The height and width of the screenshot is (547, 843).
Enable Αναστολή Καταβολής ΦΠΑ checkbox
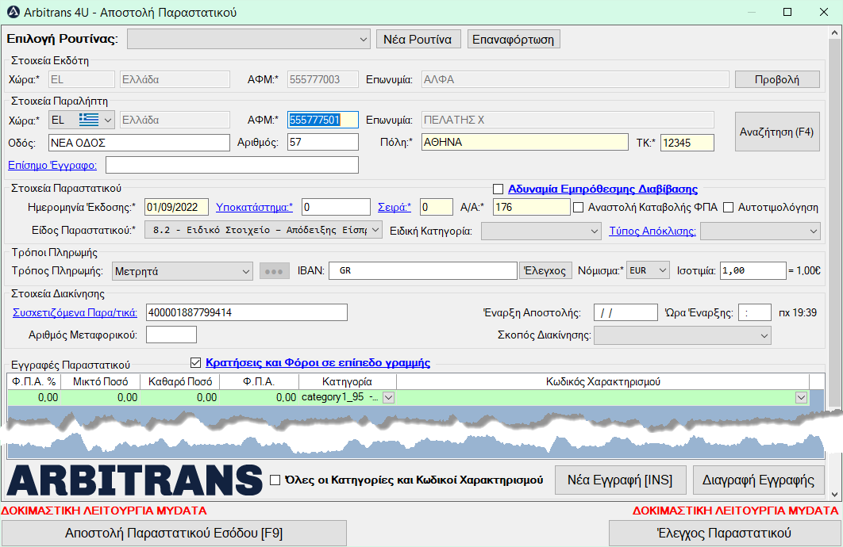[x=578, y=207]
